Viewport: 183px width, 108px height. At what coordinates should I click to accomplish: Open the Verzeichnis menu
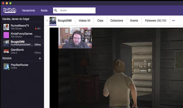28,11
